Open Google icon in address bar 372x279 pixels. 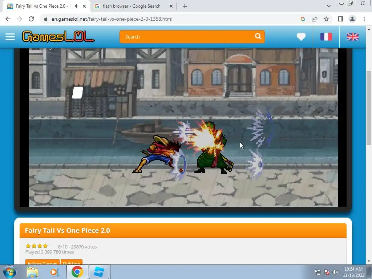(x=303, y=19)
